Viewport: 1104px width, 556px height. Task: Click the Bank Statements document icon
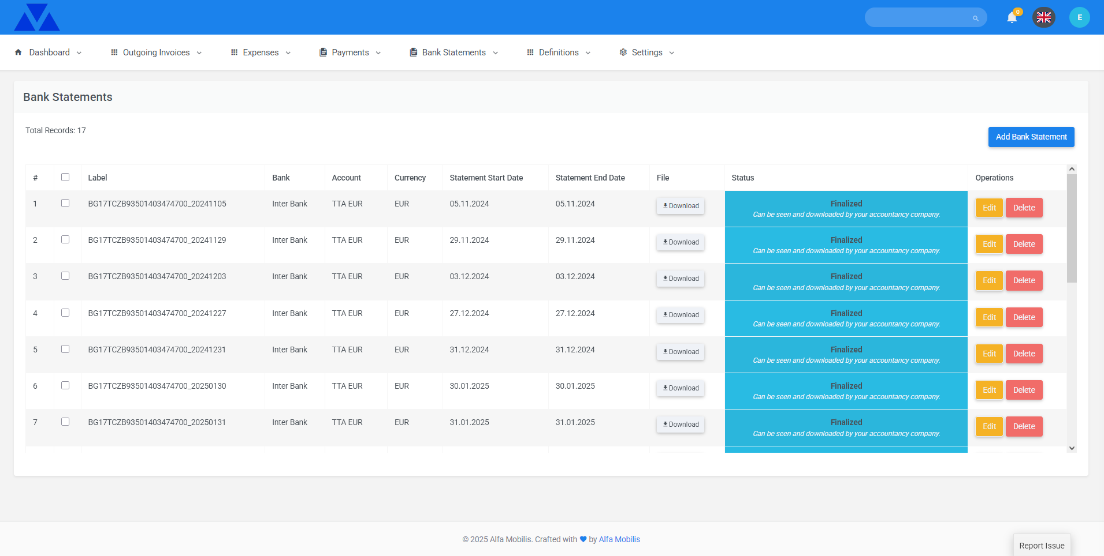414,52
